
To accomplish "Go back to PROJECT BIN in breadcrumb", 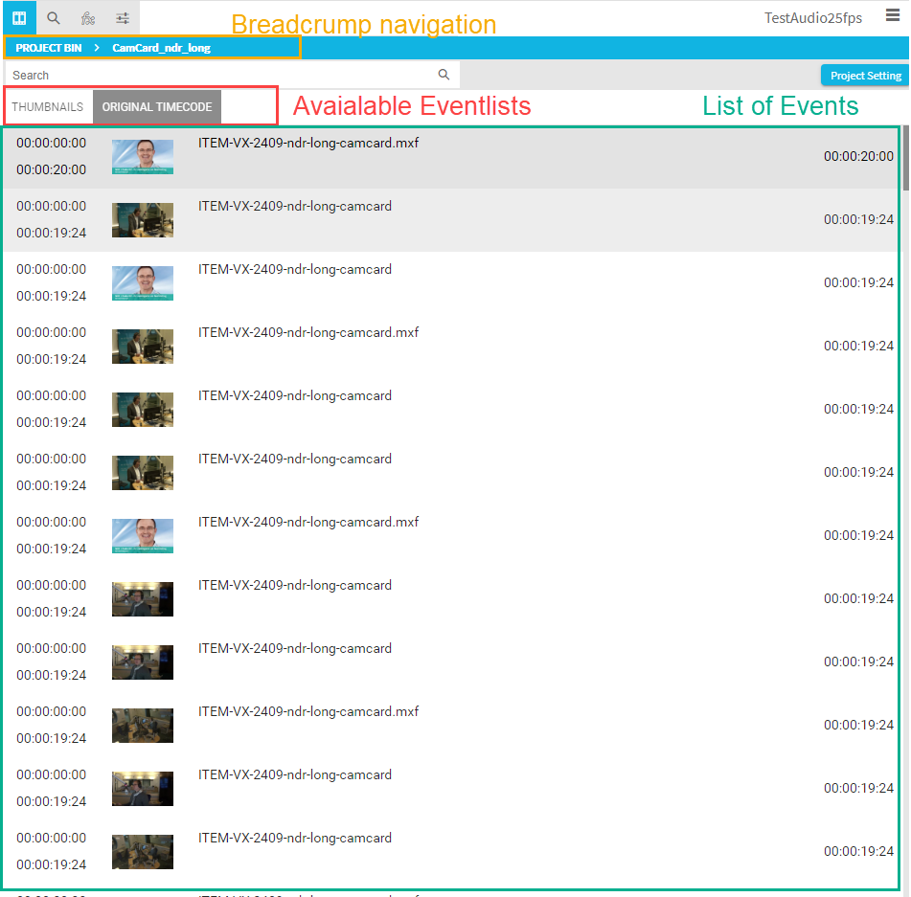I will pyautogui.click(x=49, y=48).
